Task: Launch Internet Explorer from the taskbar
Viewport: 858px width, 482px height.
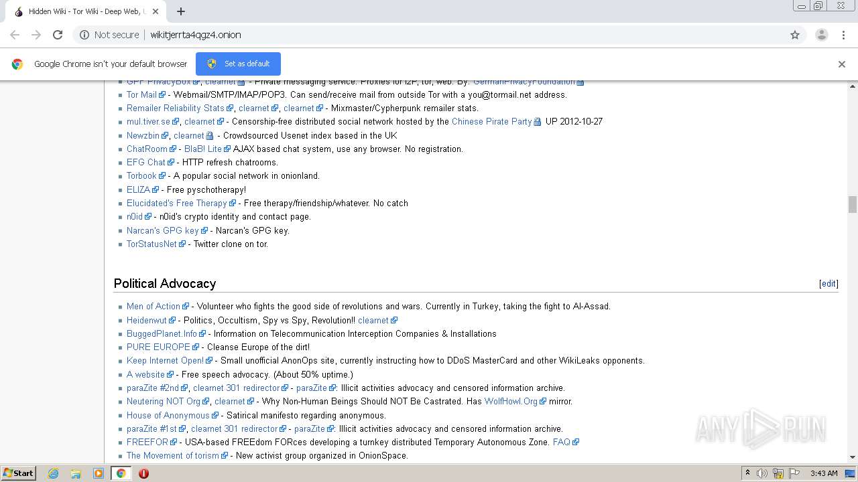Action: pyautogui.click(x=53, y=473)
